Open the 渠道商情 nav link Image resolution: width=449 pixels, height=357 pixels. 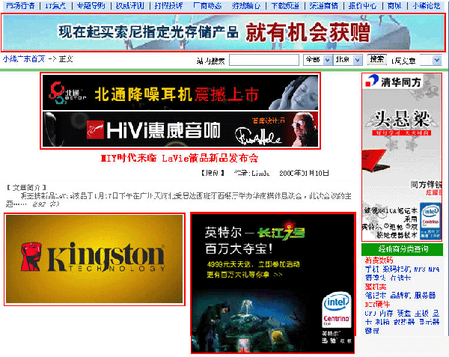[324, 5]
